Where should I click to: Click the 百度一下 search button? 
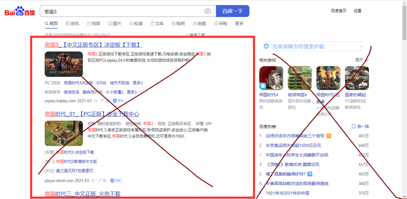(x=232, y=11)
